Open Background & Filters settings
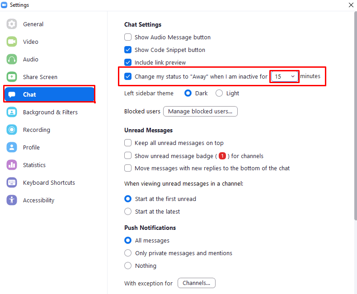Viewport: 357px width, 294px height. 49,112
